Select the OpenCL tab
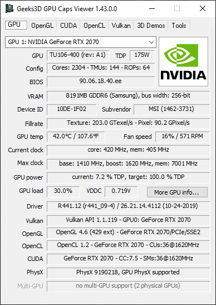Viewport: 216px width, 305px height. point(94,26)
